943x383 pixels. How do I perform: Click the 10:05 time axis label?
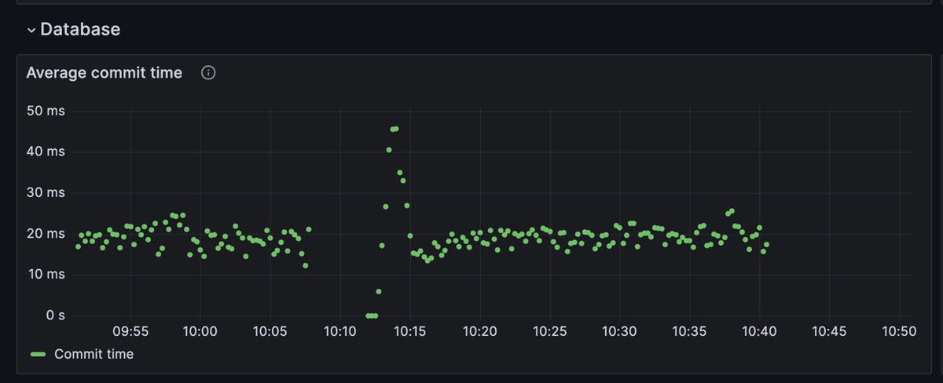click(x=270, y=331)
